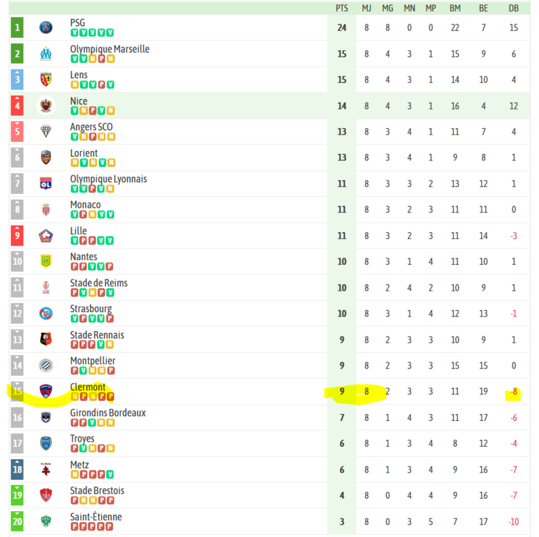Open the Clermont team name link
Viewport: 539px width, 537px height.
(x=87, y=387)
